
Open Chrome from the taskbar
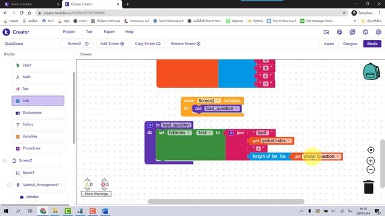43,211
